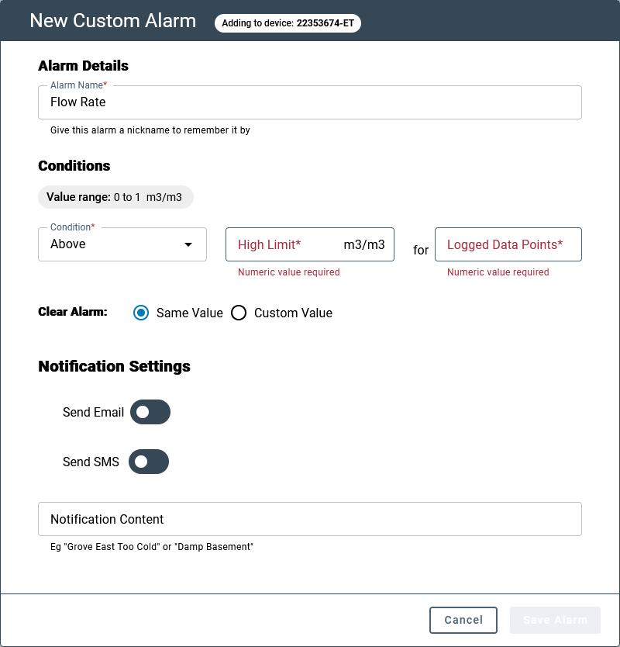
Task: Click the Save Alarm button
Action: [x=555, y=620]
